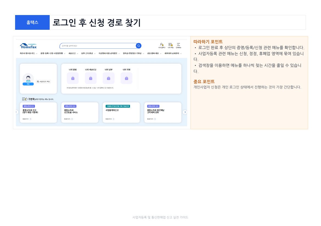Image resolution: width=321 pixels, height=226 pixels.
Task: Click 나의 민원 label
Action: pos(126,70)
